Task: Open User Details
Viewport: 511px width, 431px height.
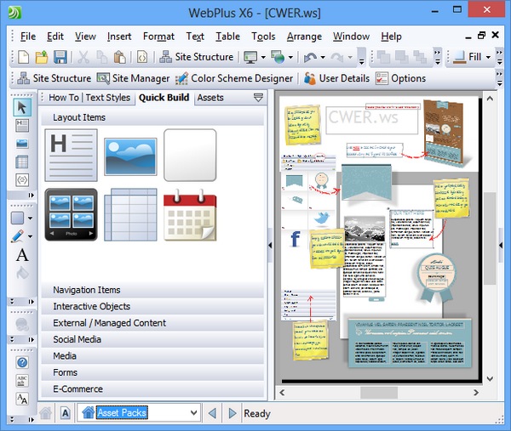Action: click(336, 78)
